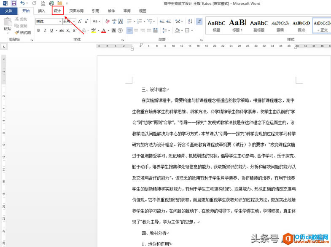Open the clipboard pane dialog launcher
This screenshot has height=247, width=331.
pyautogui.click(x=32, y=40)
